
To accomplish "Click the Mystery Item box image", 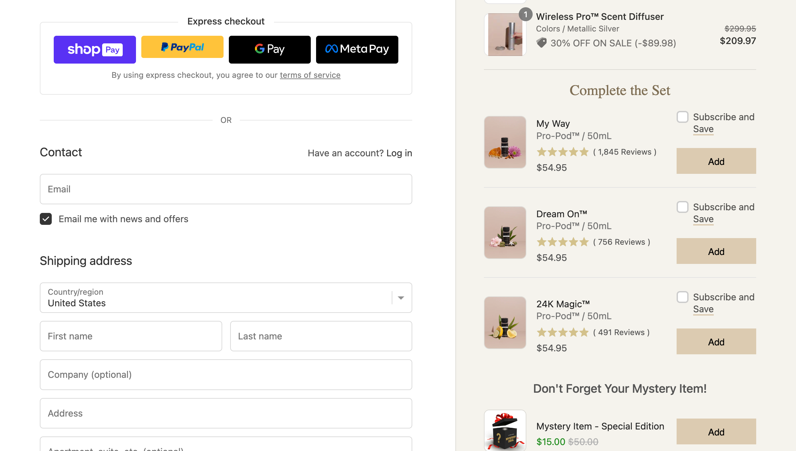I will click(505, 430).
